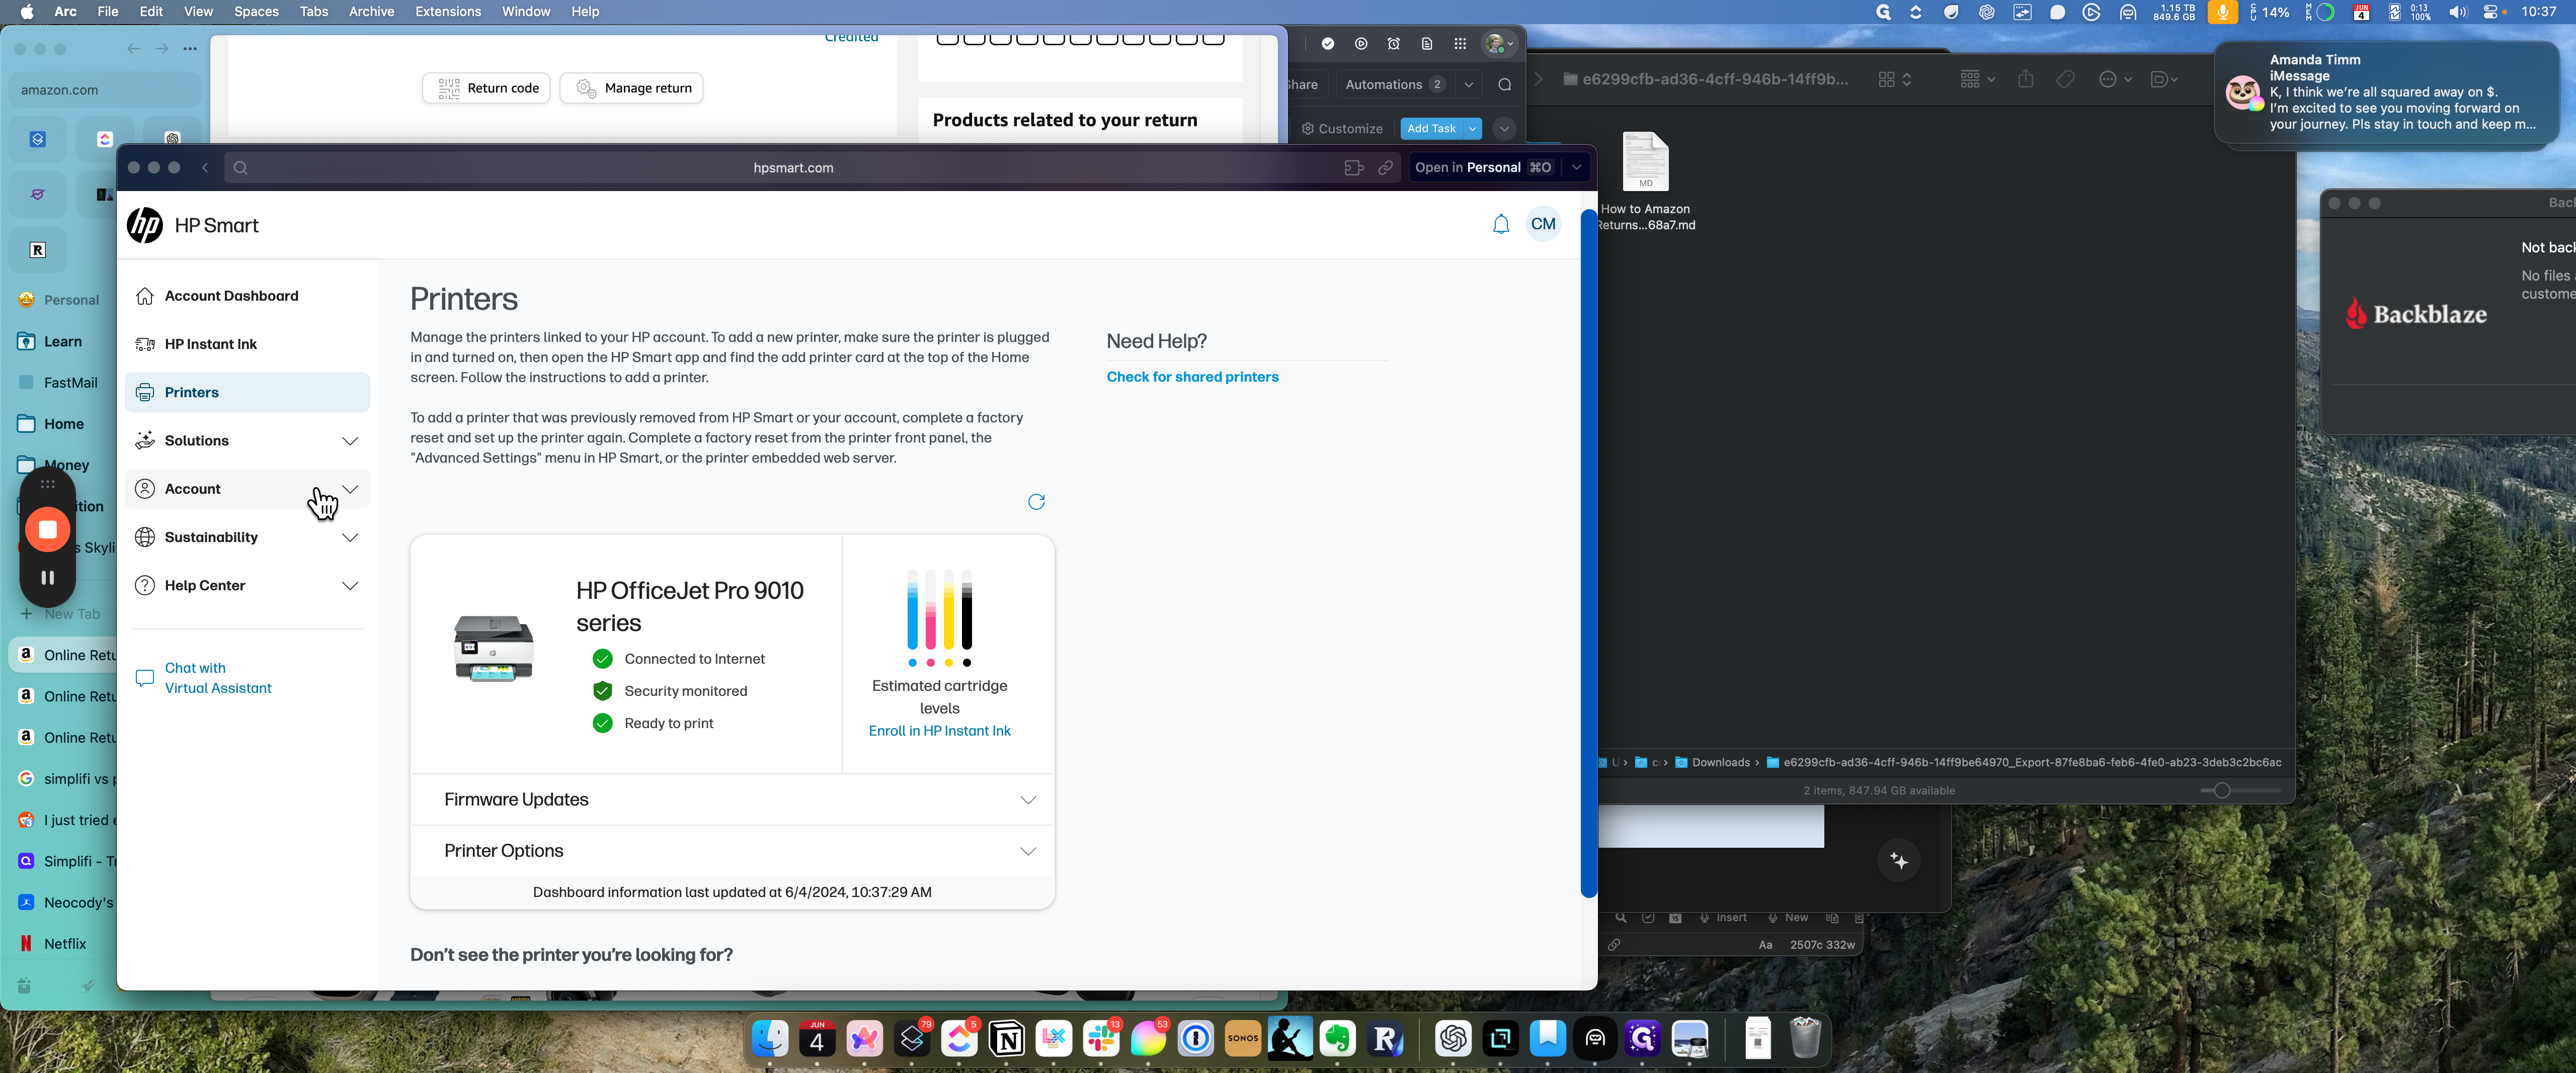Image resolution: width=2576 pixels, height=1073 pixels.
Task: Stop the screen recording
Action: pyautogui.click(x=47, y=529)
